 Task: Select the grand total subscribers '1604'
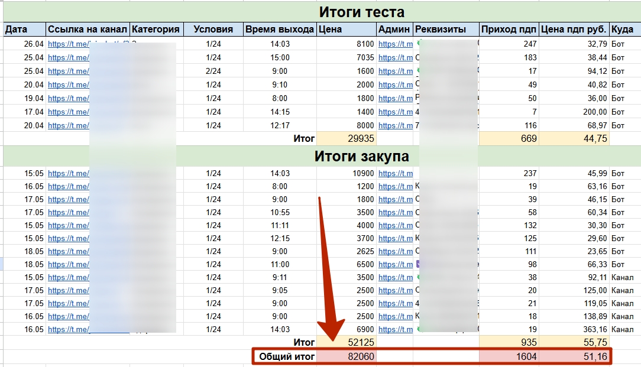[x=509, y=356]
